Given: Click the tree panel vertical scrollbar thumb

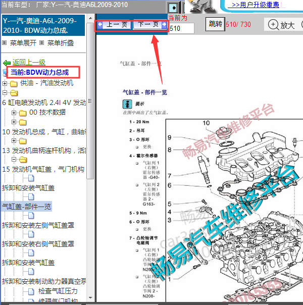Looking at the screenshot, I should click(90, 101).
